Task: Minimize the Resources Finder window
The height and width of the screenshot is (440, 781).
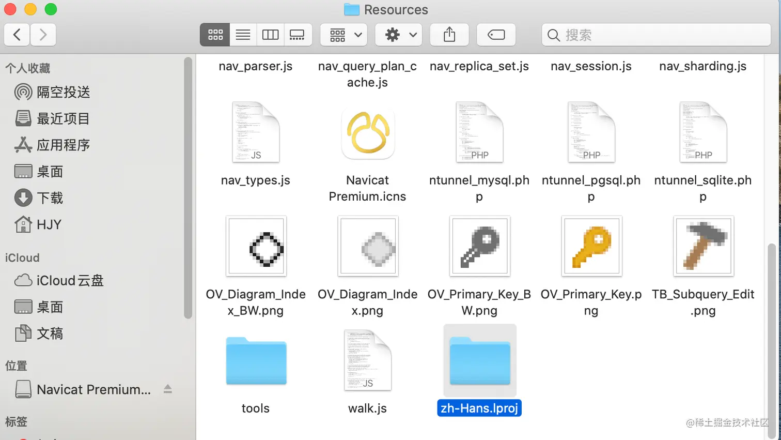Action: pos(30,9)
